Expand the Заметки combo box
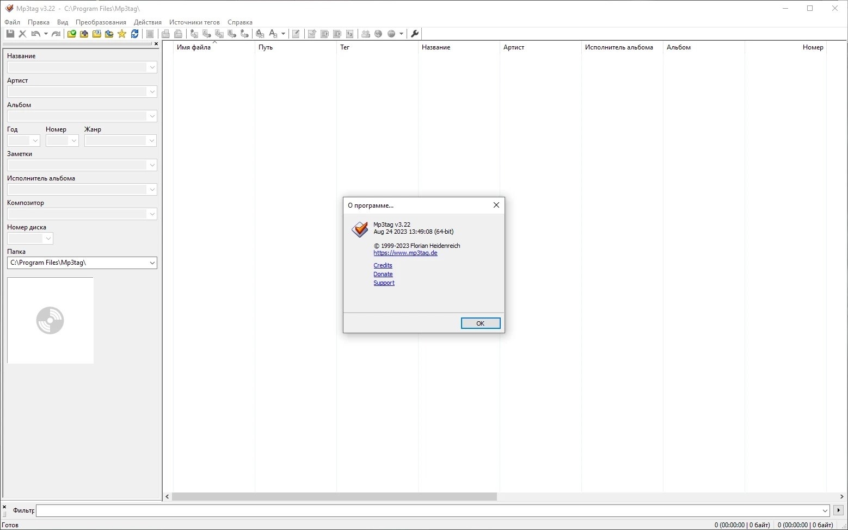 152,165
